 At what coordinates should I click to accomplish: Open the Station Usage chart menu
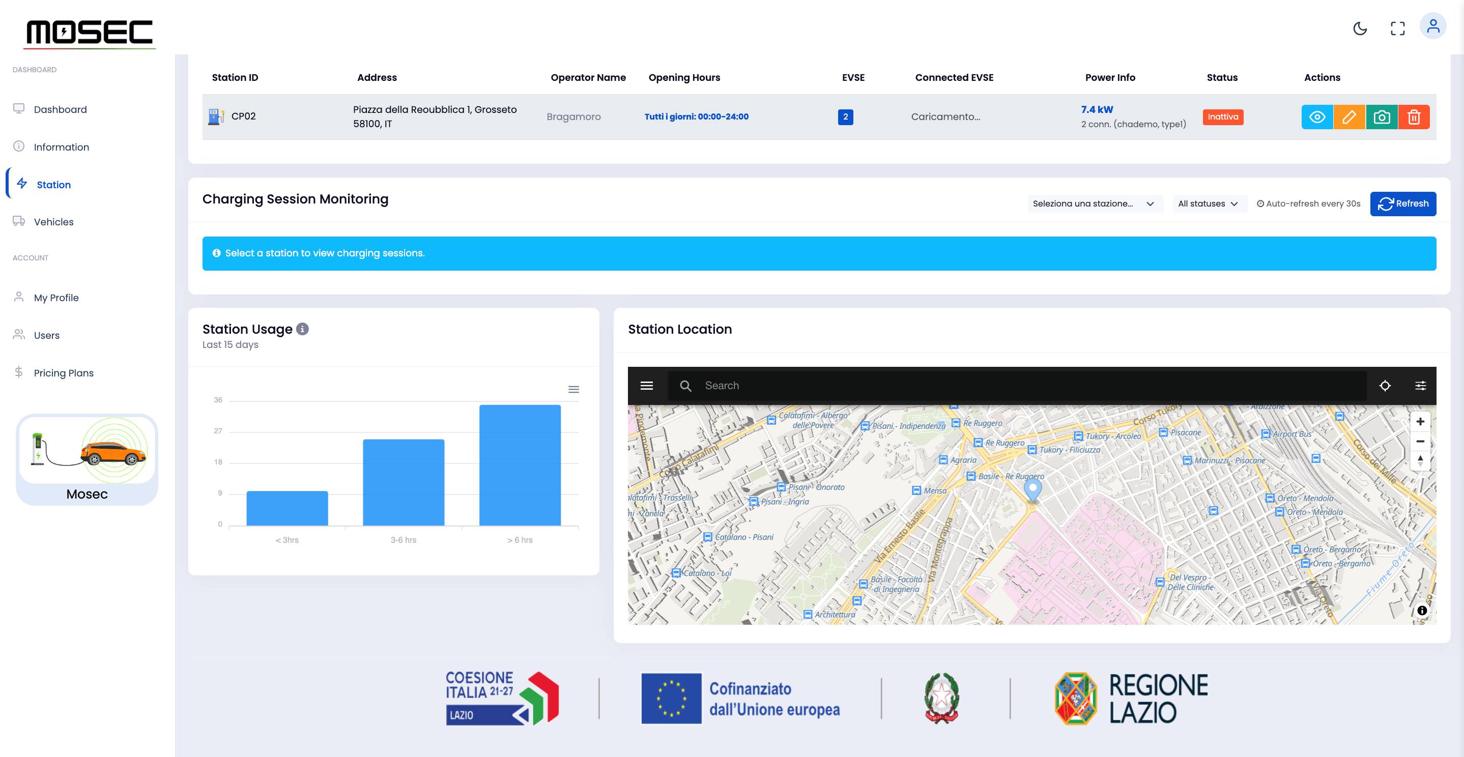573,390
